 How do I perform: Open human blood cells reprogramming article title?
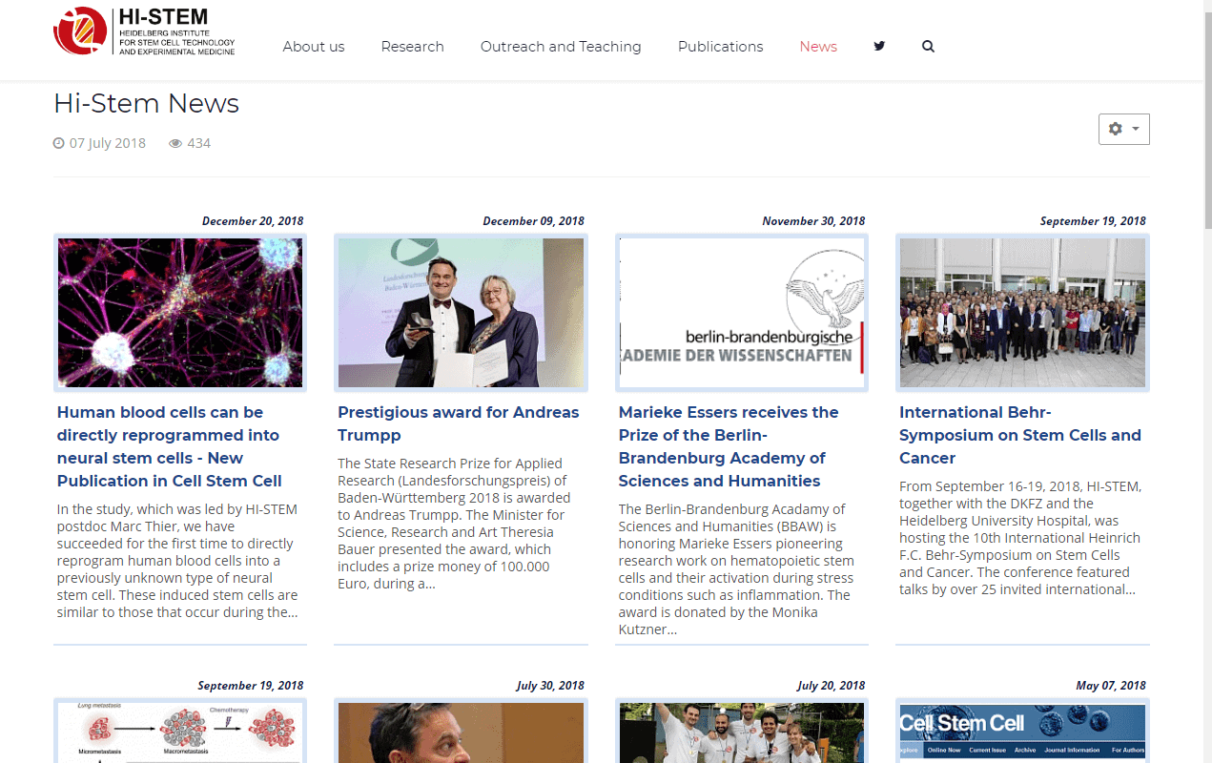point(169,446)
